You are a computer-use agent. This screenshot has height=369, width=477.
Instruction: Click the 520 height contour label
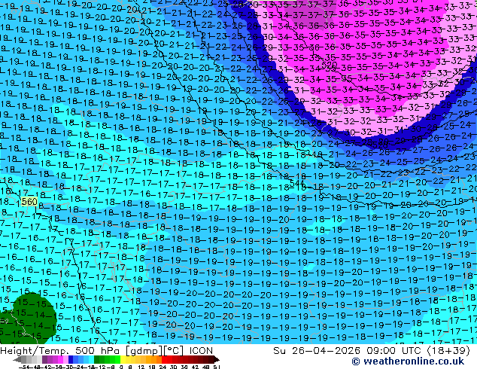(329, 66)
